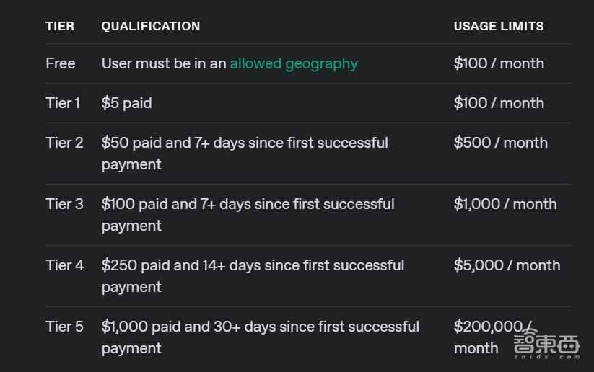
Task: Select the Free tier row label
Action: [61, 63]
